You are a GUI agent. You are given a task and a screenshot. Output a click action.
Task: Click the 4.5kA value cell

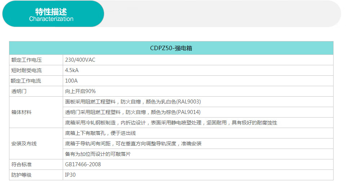pyautogui.click(x=72, y=70)
